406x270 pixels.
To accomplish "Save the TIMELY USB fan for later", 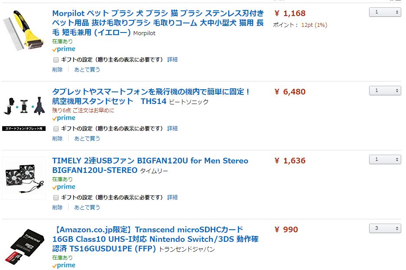I will 87,207.
